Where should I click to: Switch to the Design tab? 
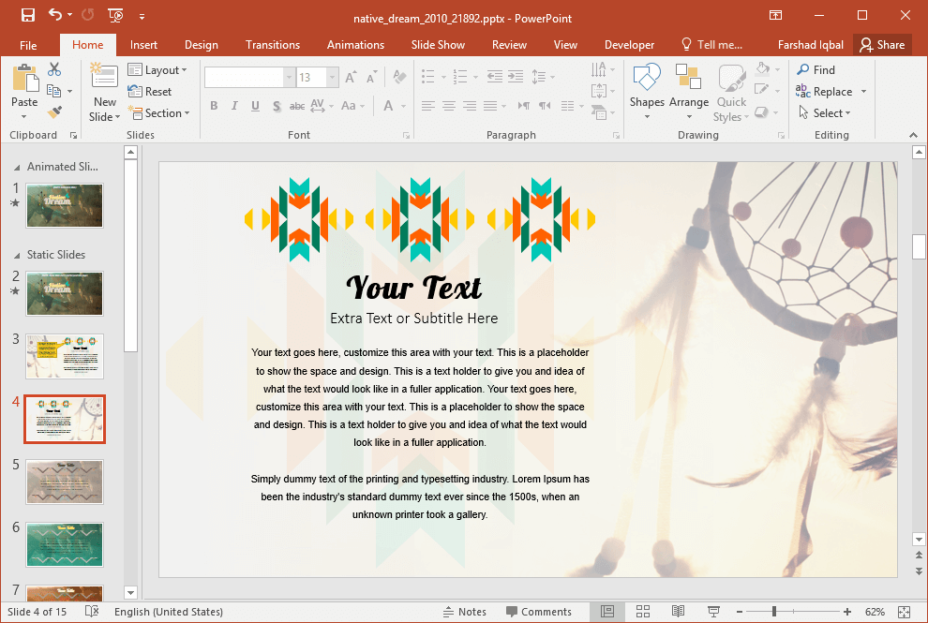[x=201, y=45]
